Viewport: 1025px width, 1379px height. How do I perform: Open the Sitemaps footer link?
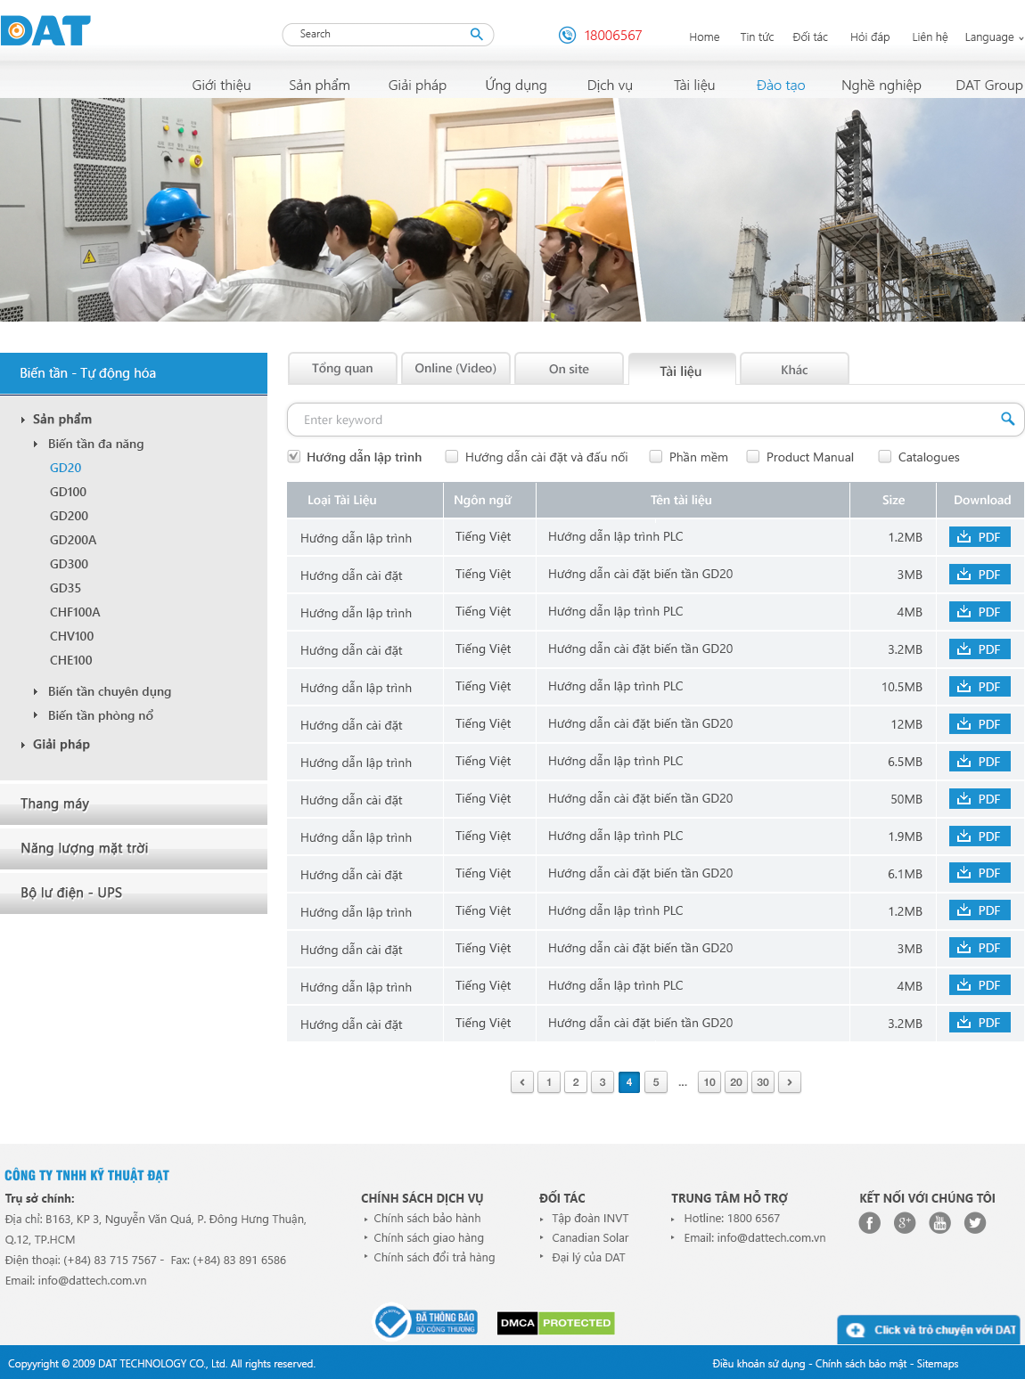point(938,1364)
